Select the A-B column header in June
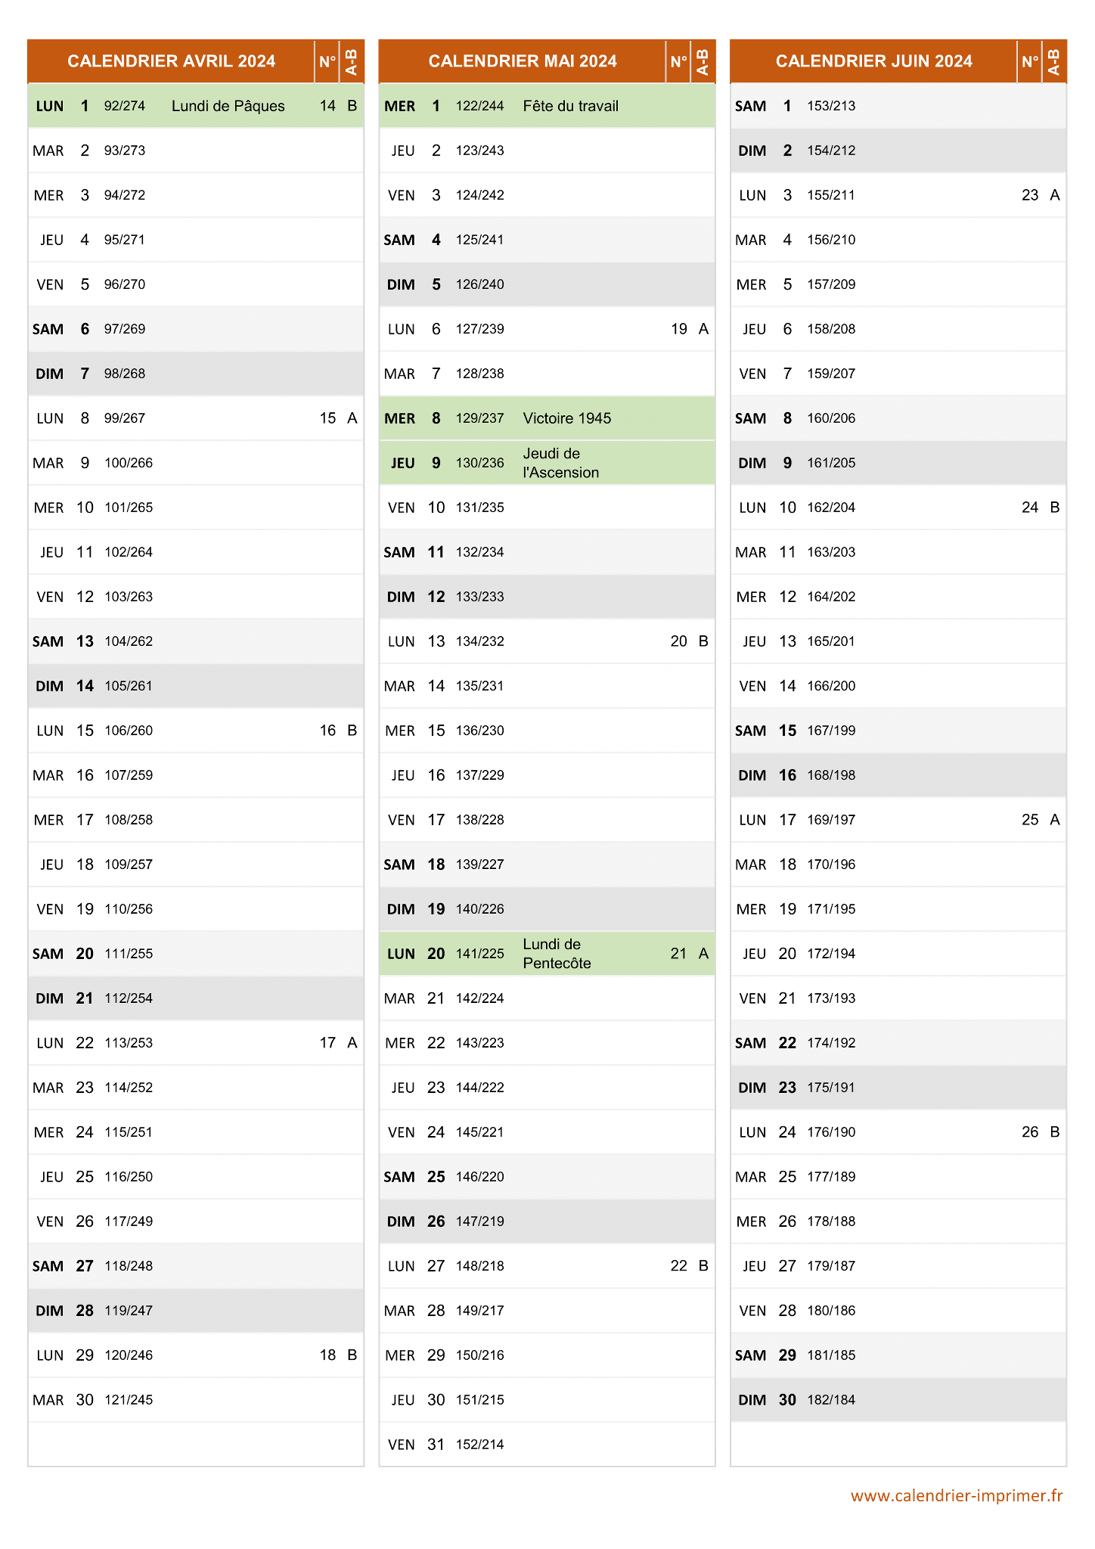The height and width of the screenshot is (1549, 1095). [1054, 61]
